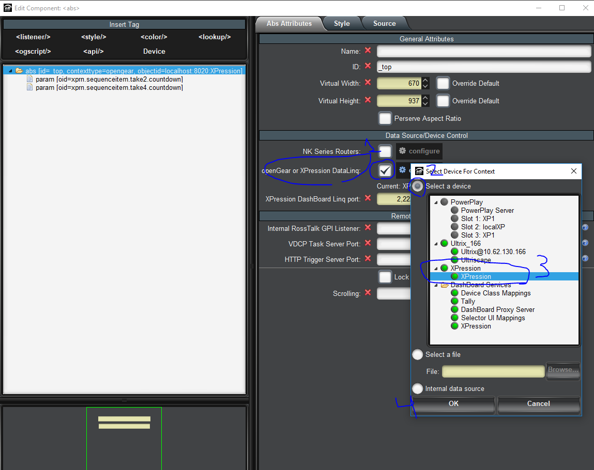Click the red X next to Scrolling

pos(368,293)
